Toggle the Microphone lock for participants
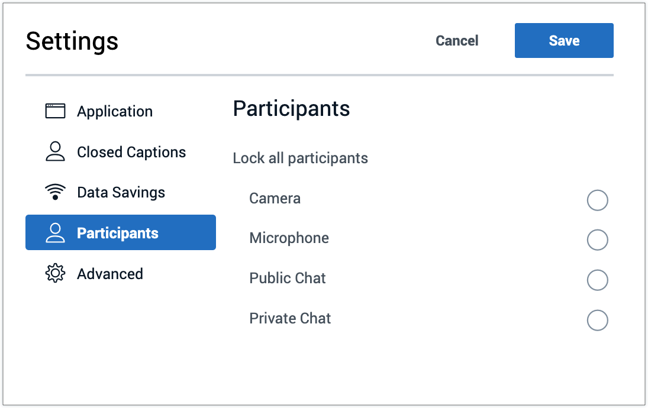Viewport: 648px width, 408px height. [597, 240]
